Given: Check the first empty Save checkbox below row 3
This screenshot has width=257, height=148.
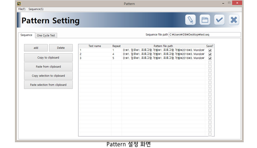Looking at the screenshot, I should point(210,62).
